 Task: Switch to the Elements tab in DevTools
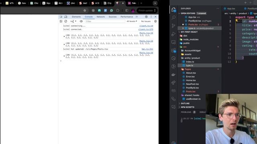click(x=76, y=17)
